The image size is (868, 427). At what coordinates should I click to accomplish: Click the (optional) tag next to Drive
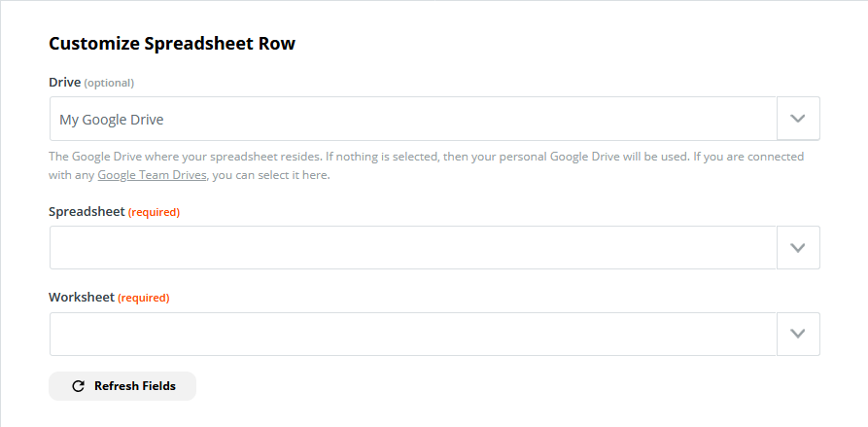tap(109, 83)
